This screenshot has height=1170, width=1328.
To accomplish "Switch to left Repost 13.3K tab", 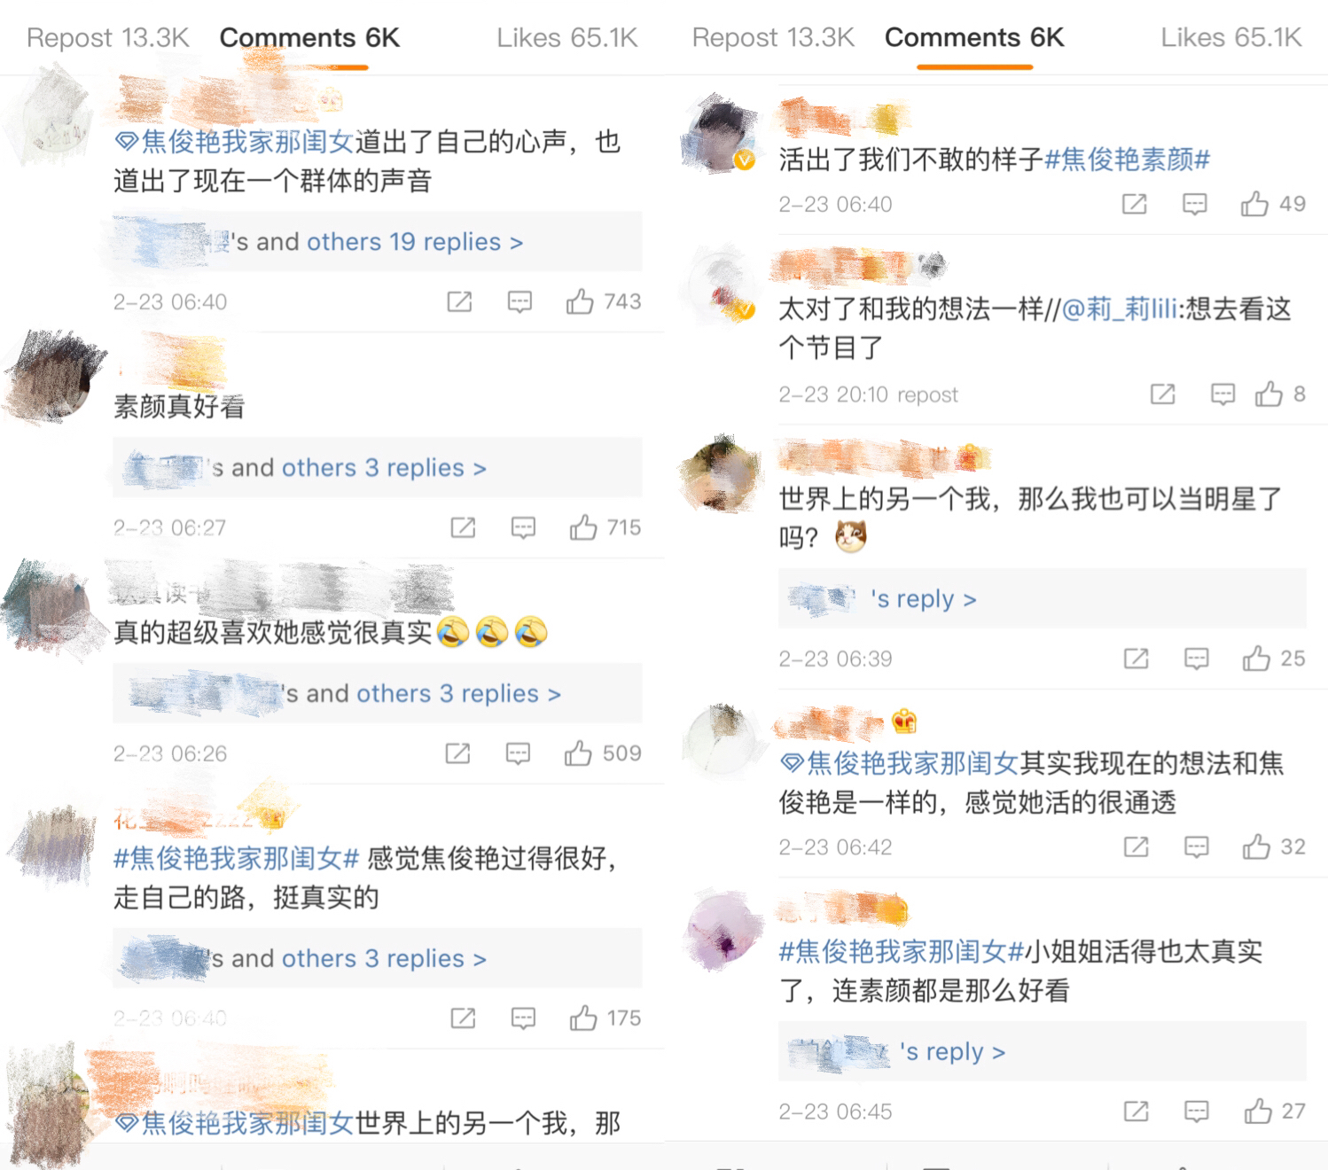I will [108, 37].
